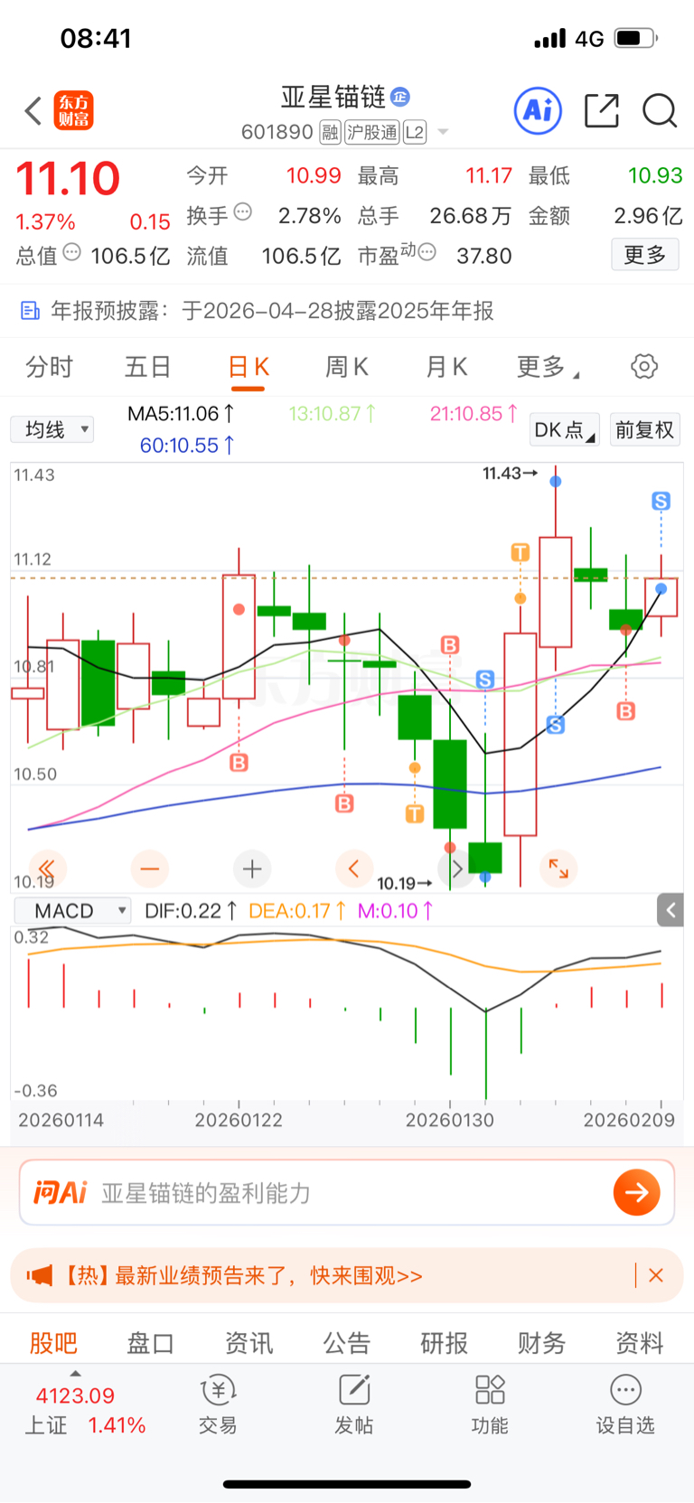694x1503 pixels.
Task: Tap the 问Ai input field
Action: [347, 1192]
